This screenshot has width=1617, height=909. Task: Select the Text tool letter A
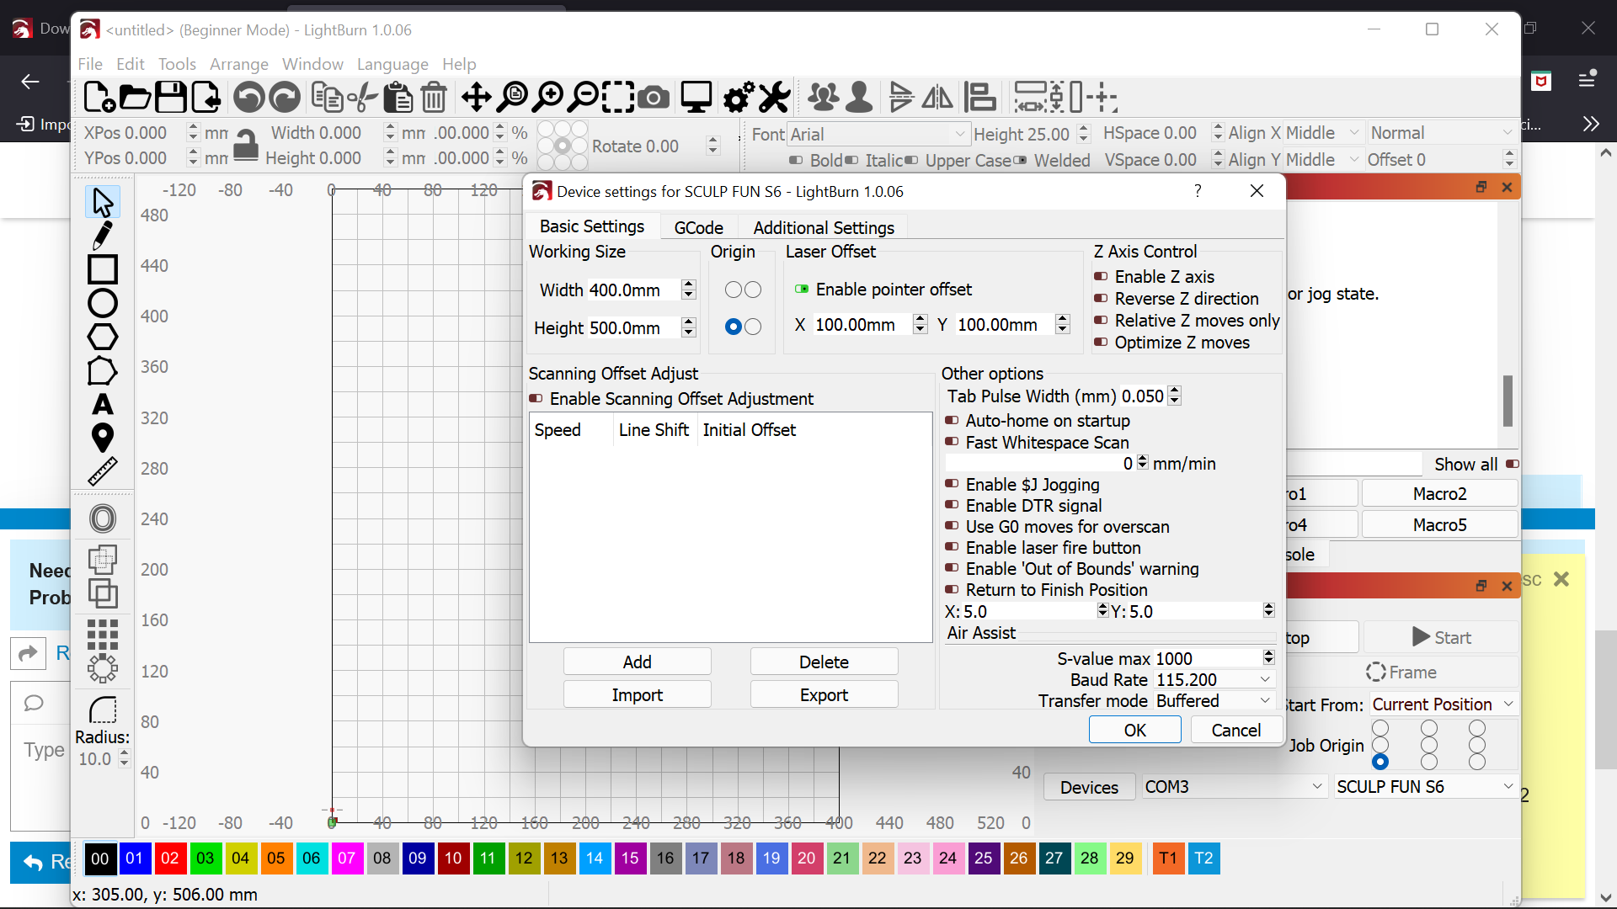(103, 404)
